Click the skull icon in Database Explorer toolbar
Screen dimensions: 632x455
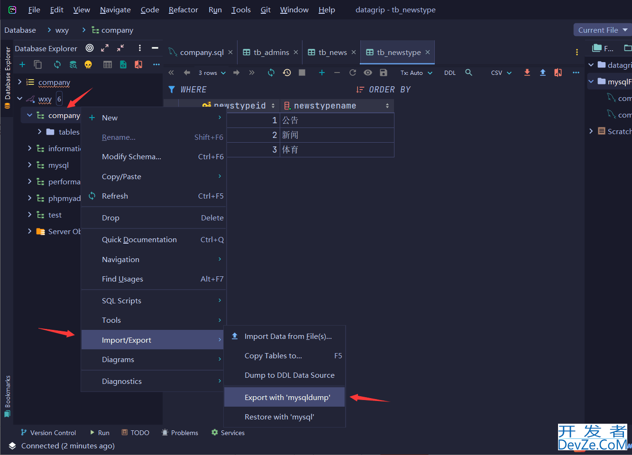(x=88, y=64)
